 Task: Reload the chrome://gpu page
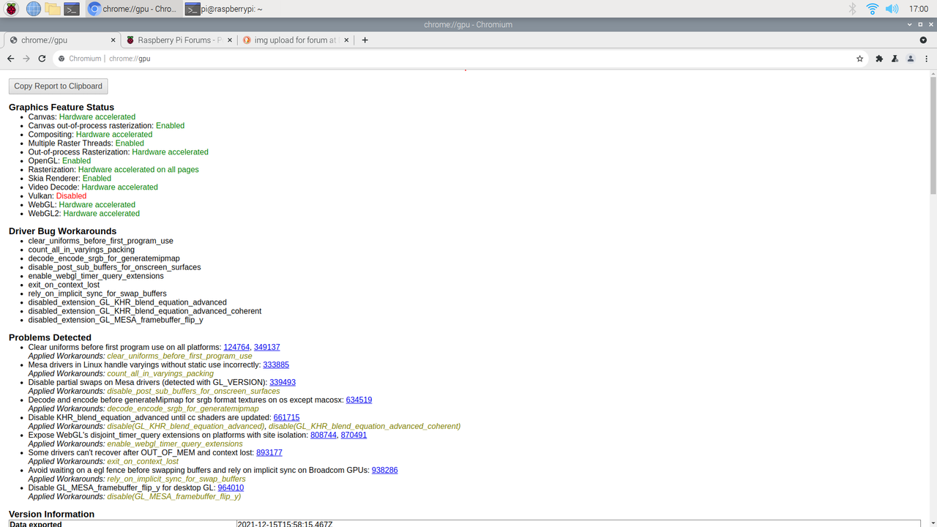point(42,59)
